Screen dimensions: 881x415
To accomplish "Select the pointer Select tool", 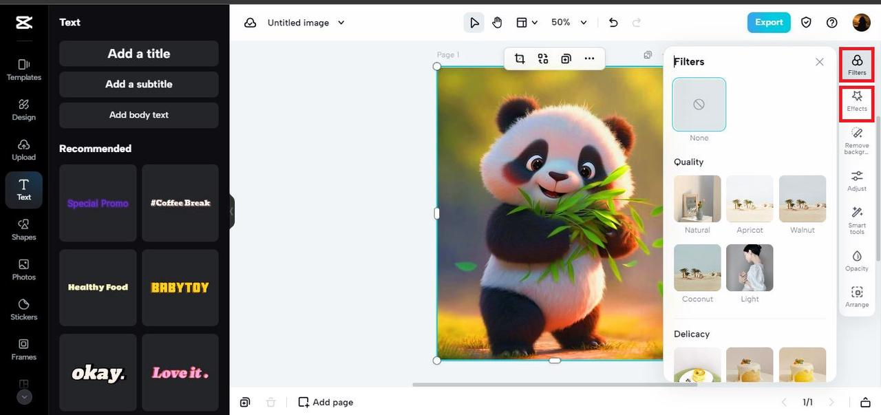I will [x=474, y=23].
